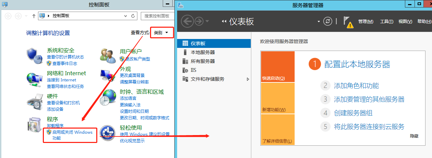
Task: Click the Hardware printer icon
Action: click(35, 102)
